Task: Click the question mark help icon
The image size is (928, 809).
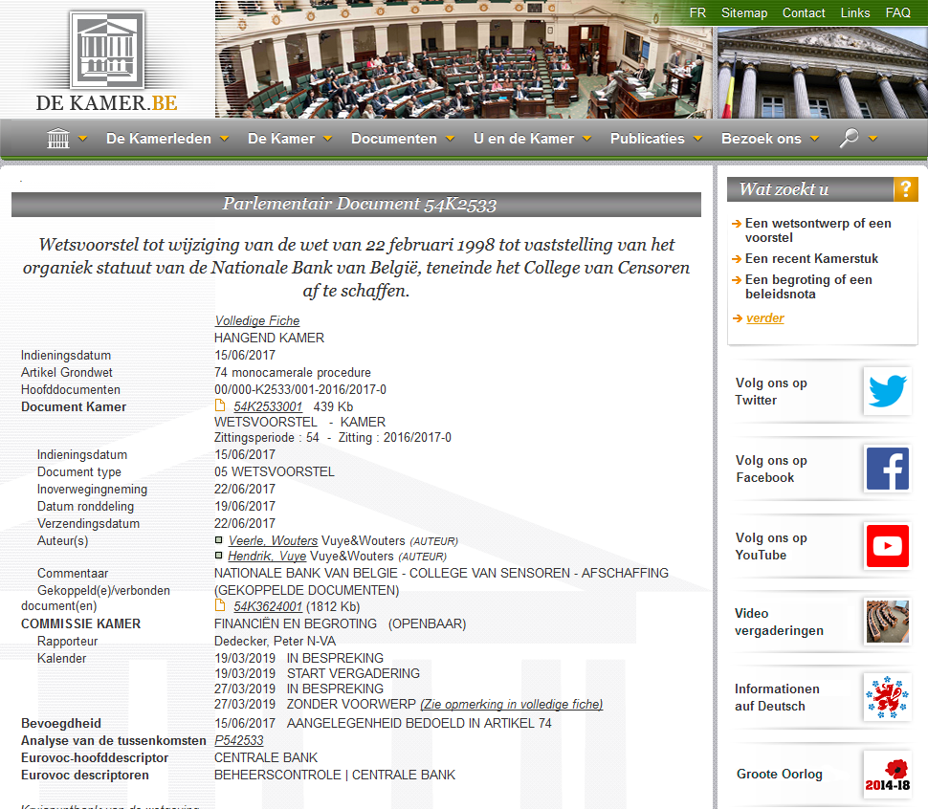Action: [905, 189]
